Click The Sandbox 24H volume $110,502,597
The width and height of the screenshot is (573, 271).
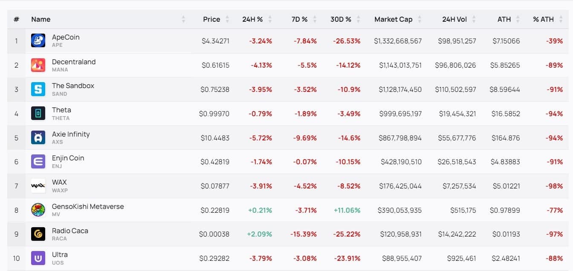[x=455, y=89]
